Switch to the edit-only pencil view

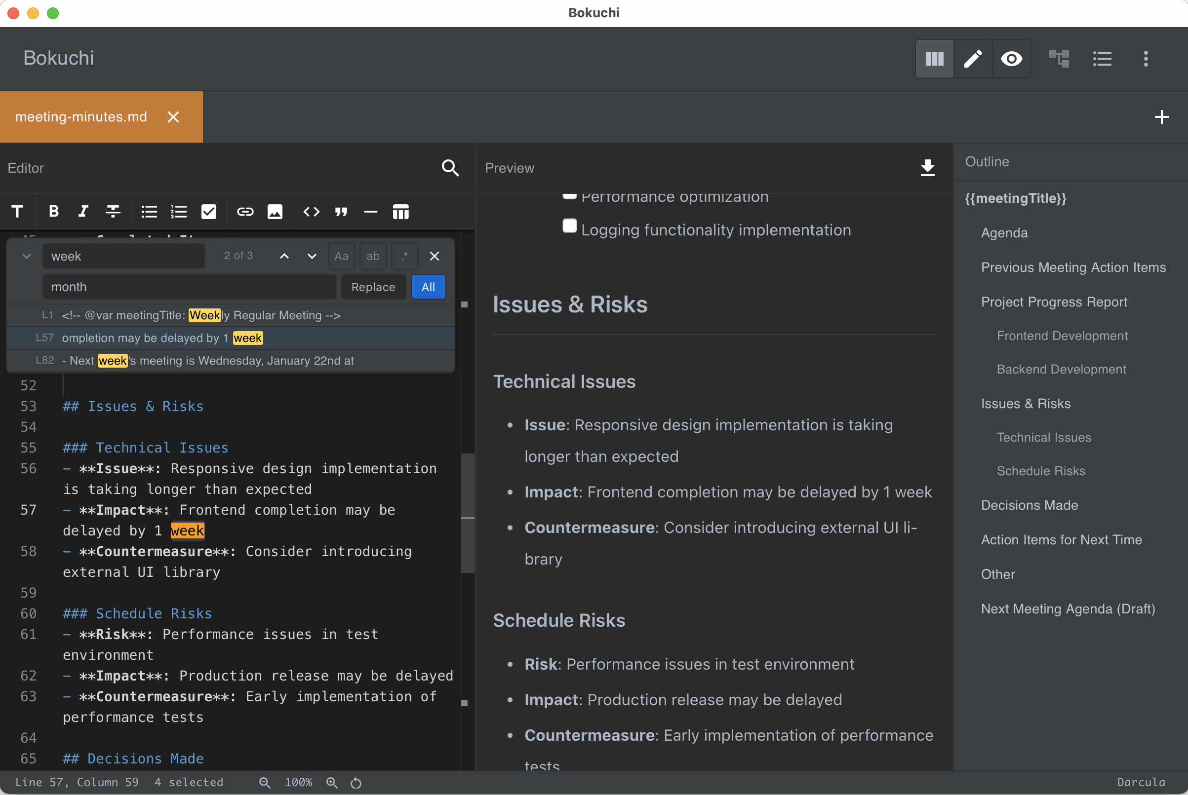972,59
